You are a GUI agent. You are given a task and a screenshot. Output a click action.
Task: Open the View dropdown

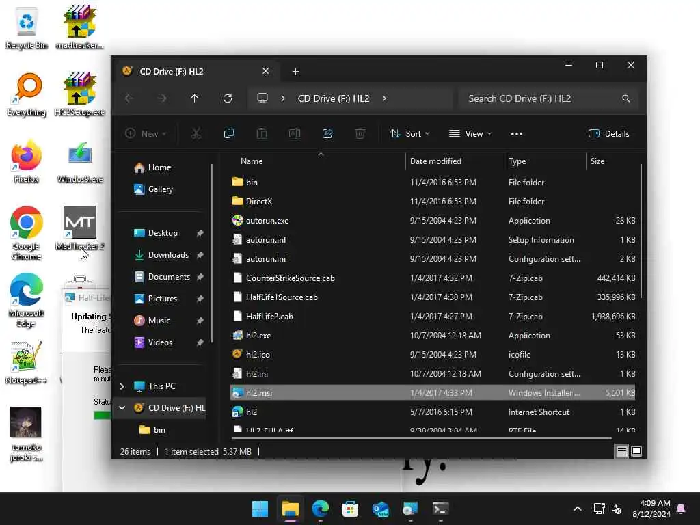coord(470,133)
